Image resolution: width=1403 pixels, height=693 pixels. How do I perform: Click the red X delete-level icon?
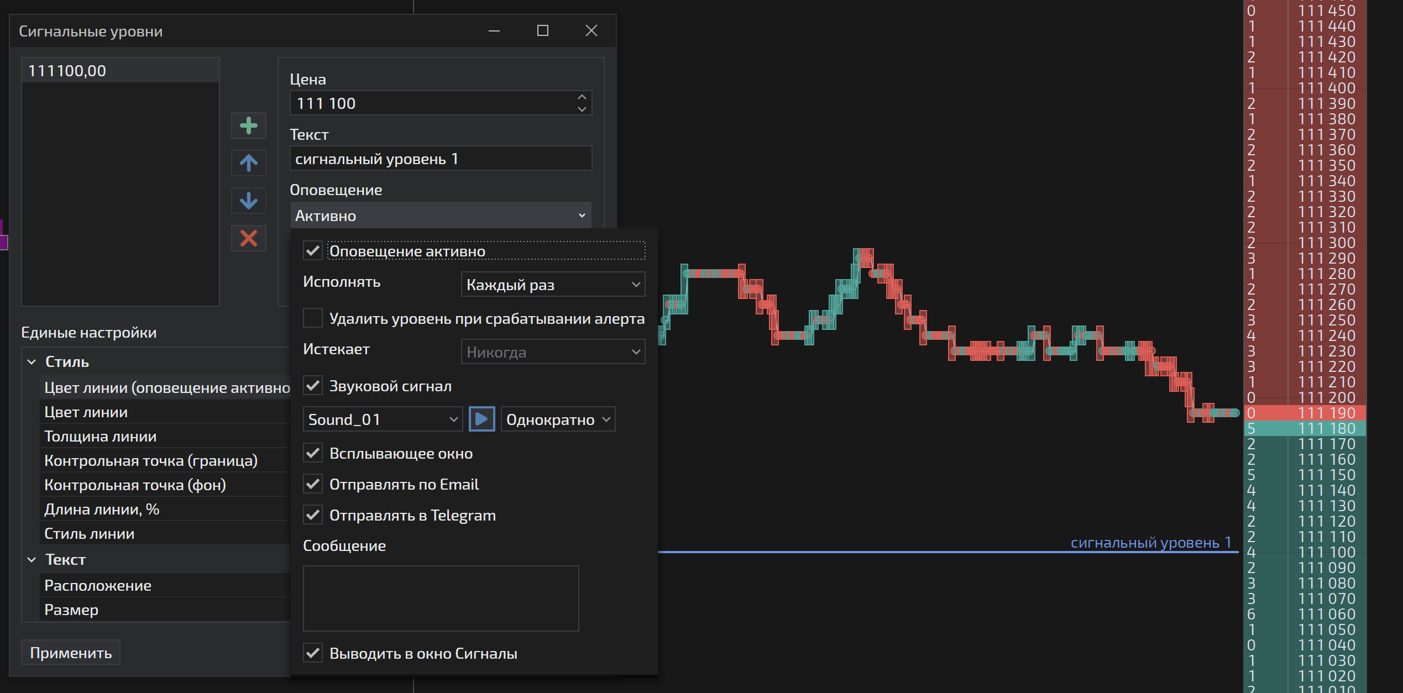[248, 238]
